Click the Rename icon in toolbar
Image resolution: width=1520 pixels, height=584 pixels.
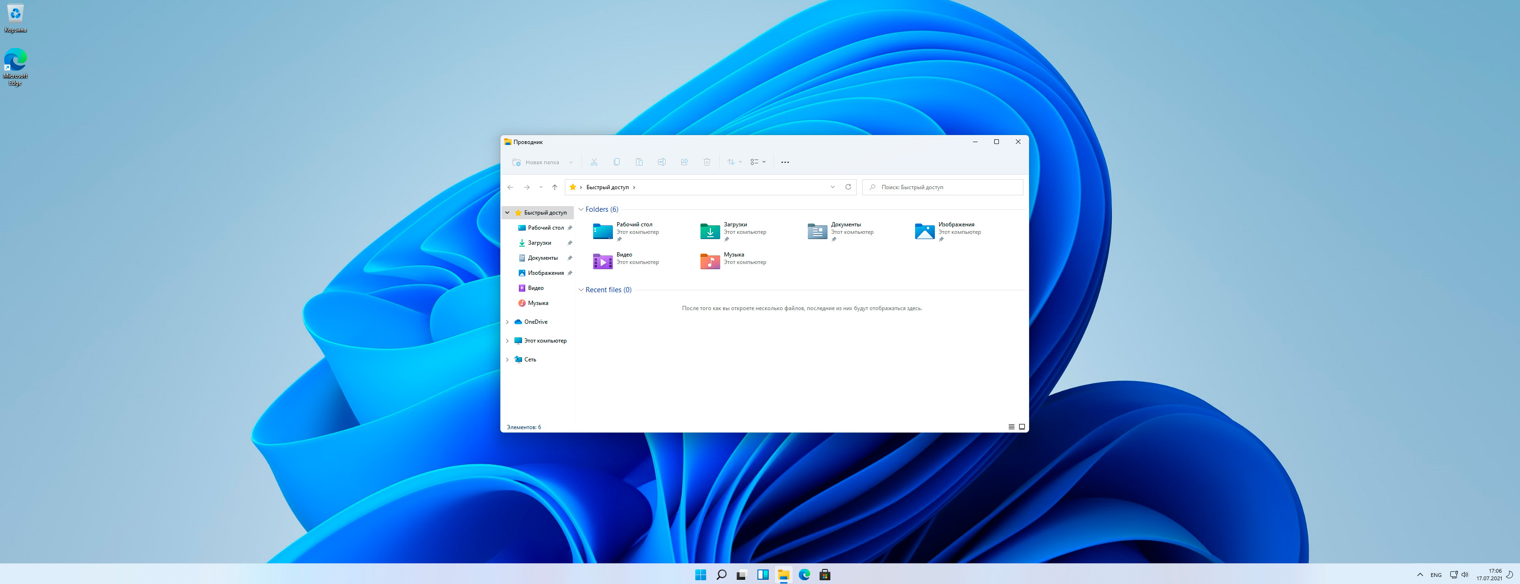pyautogui.click(x=661, y=162)
